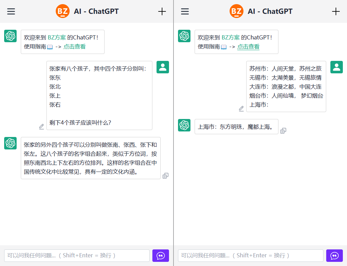Image resolution: width=347 pixels, height=266 pixels.
Task: Click the reply text 上海市:东方明珠,魔都上海
Action: click(236, 127)
